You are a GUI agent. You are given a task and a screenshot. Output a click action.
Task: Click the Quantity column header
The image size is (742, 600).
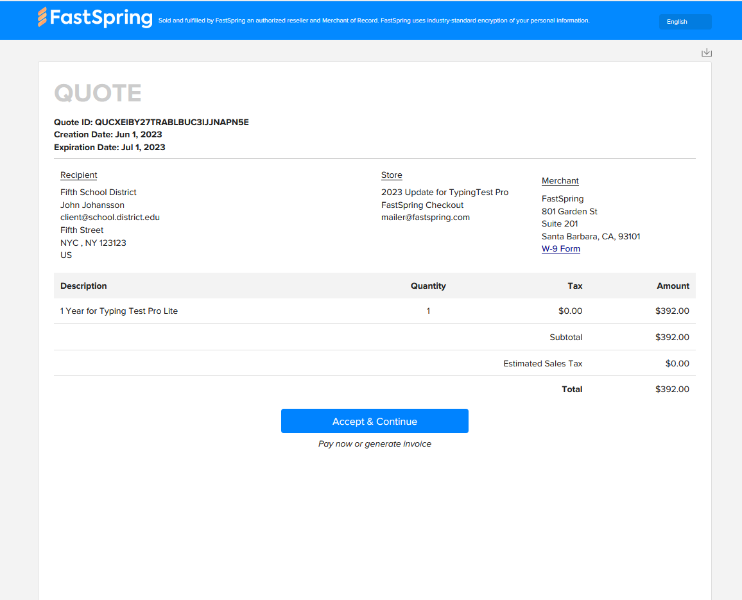click(428, 286)
